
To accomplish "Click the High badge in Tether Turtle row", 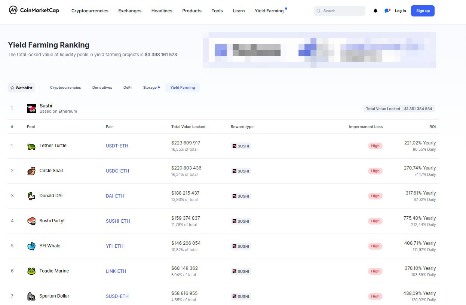I will pos(375,146).
